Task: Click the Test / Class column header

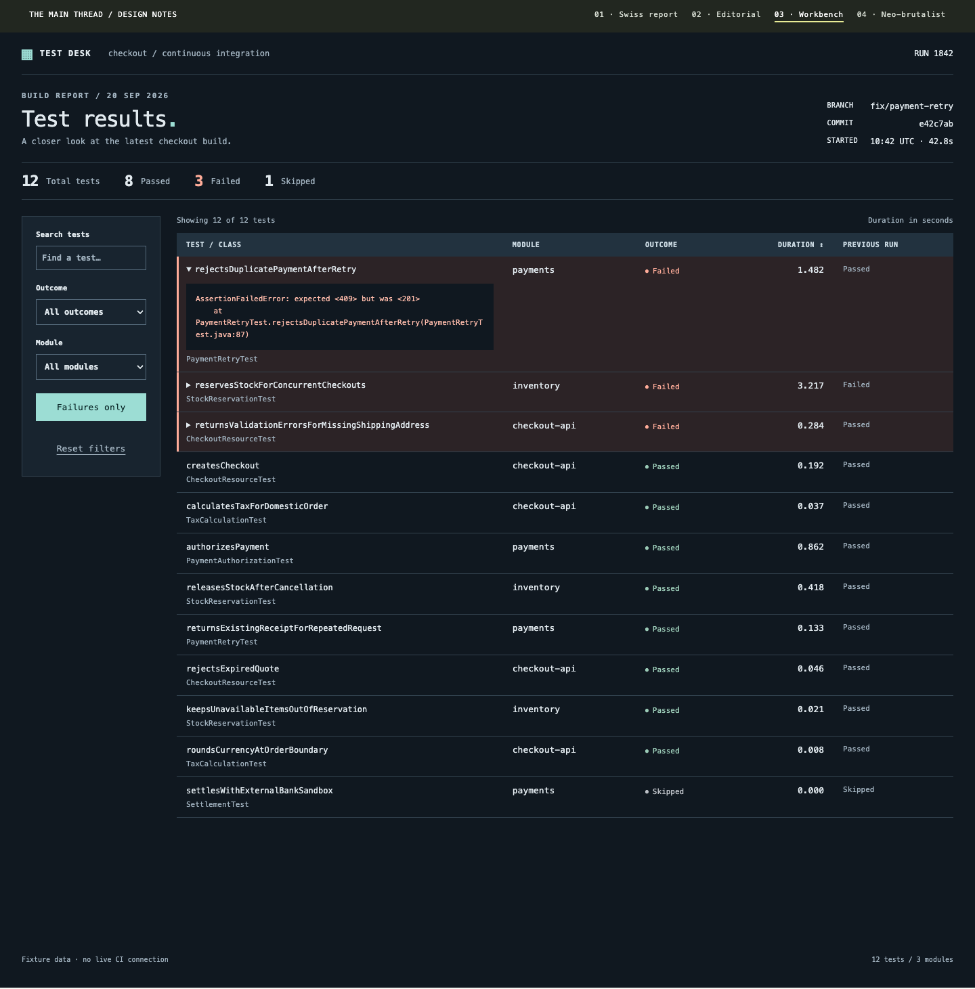Action: point(213,245)
